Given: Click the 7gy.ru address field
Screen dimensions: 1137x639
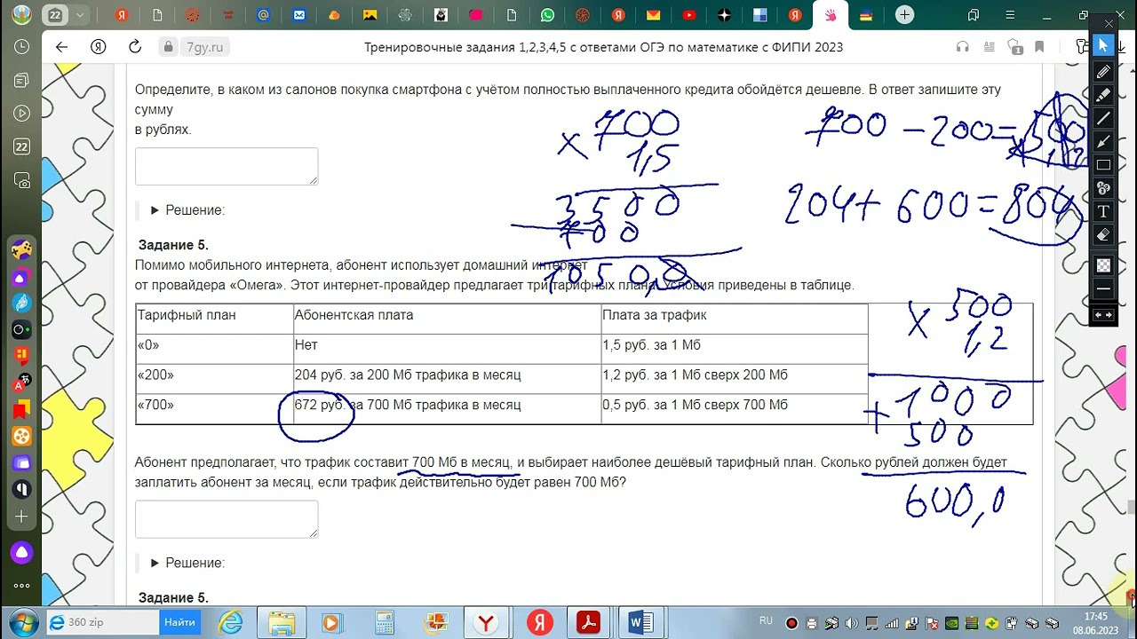Looking at the screenshot, I should pos(203,47).
